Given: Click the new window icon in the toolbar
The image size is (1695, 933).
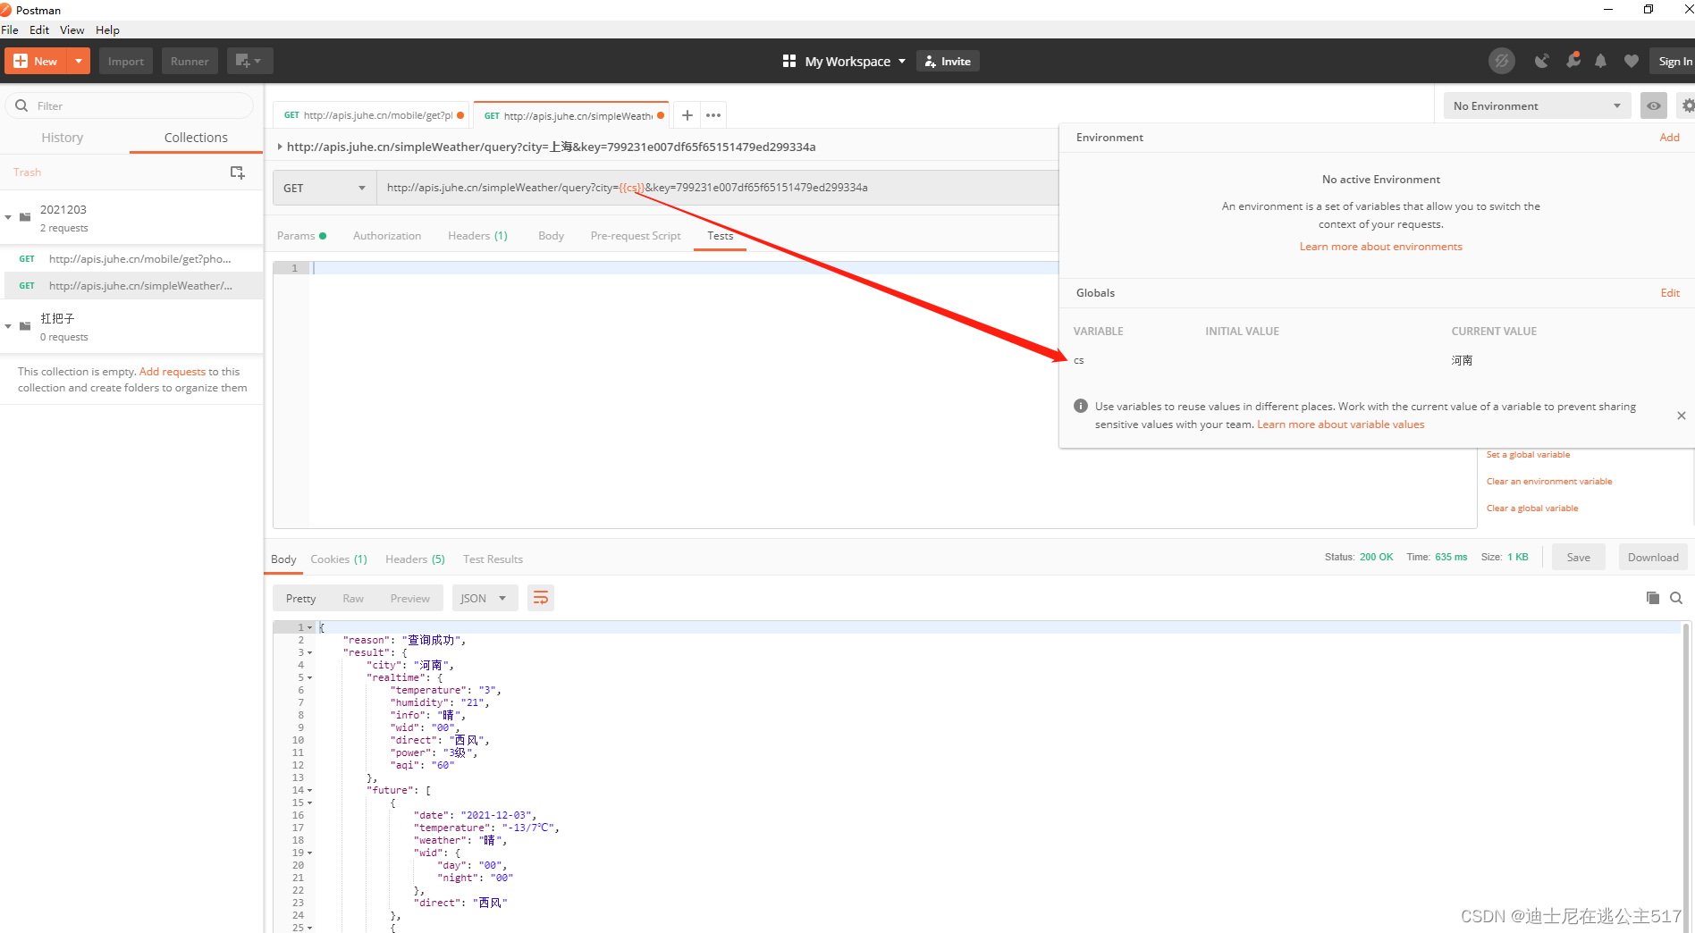Looking at the screenshot, I should [x=249, y=61].
